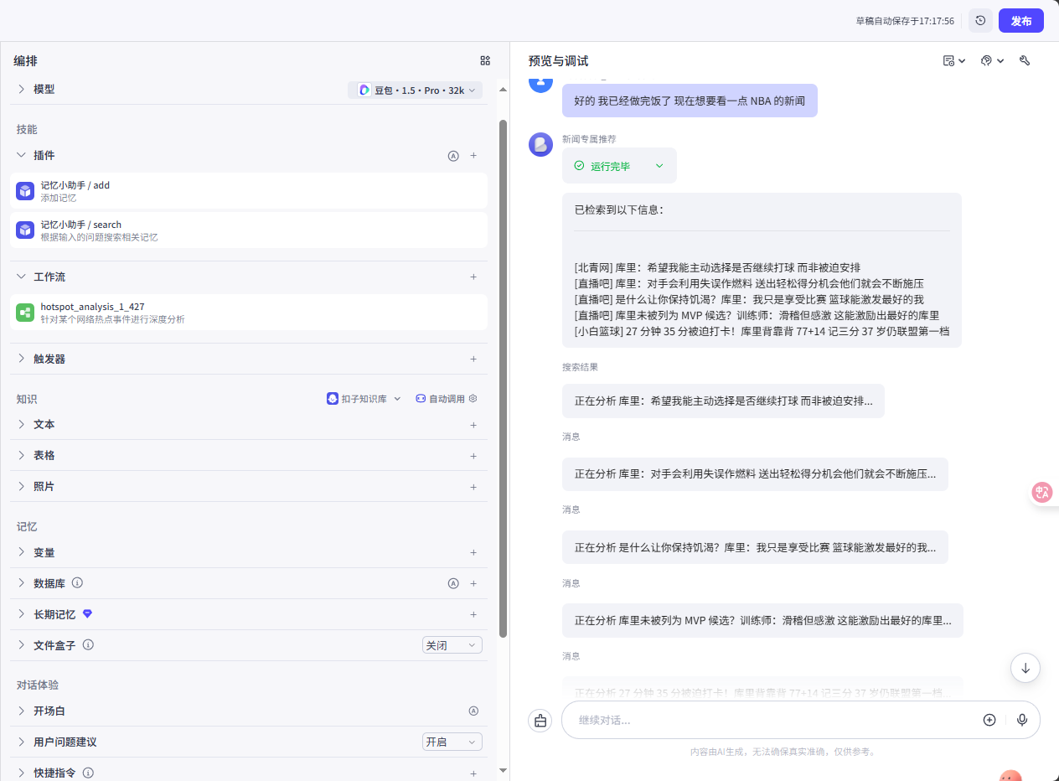Open the 扣子知识库 dropdown

(x=364, y=399)
